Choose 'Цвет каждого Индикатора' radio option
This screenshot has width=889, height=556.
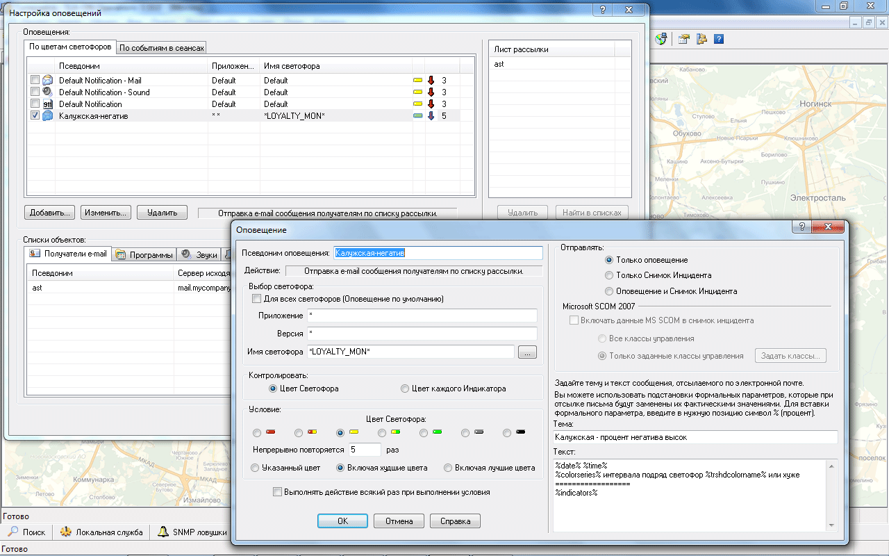point(405,389)
